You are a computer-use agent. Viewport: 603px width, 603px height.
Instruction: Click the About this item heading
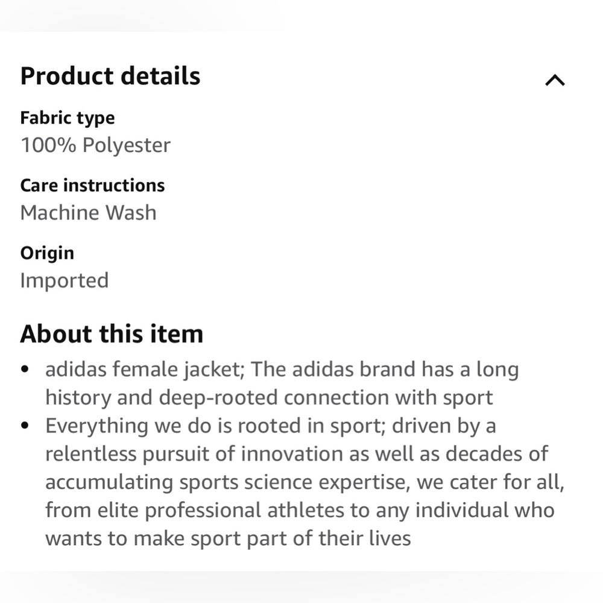(x=112, y=333)
